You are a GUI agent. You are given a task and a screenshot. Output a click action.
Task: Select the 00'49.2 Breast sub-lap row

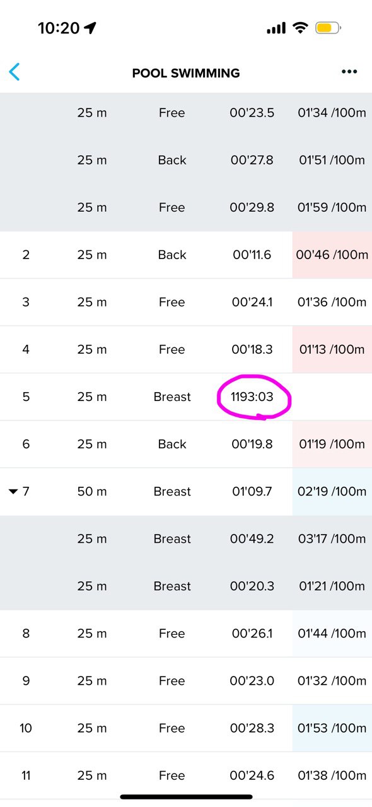click(186, 539)
